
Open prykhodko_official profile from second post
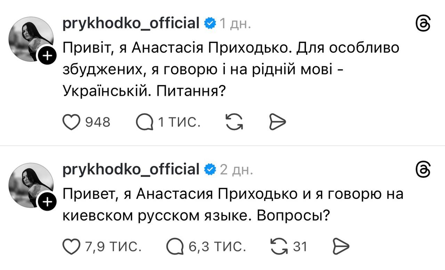131,169
